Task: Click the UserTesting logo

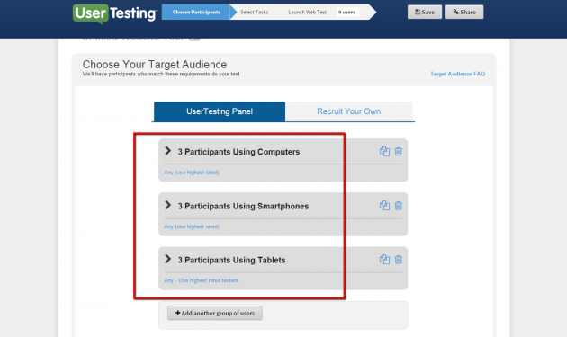Action: 115,13
